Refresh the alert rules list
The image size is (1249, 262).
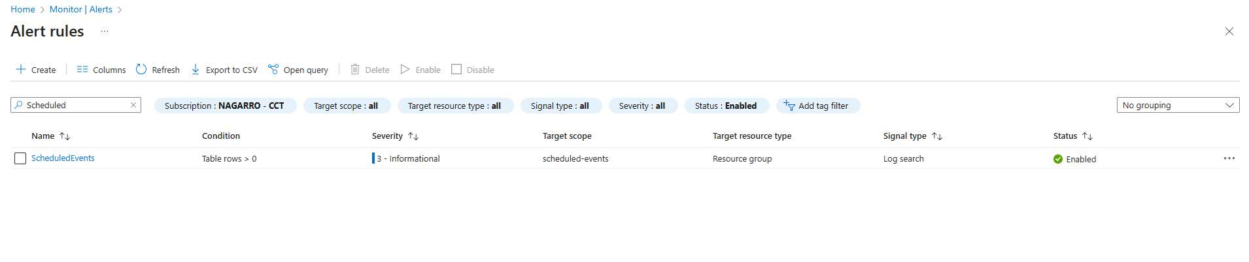pyautogui.click(x=158, y=70)
